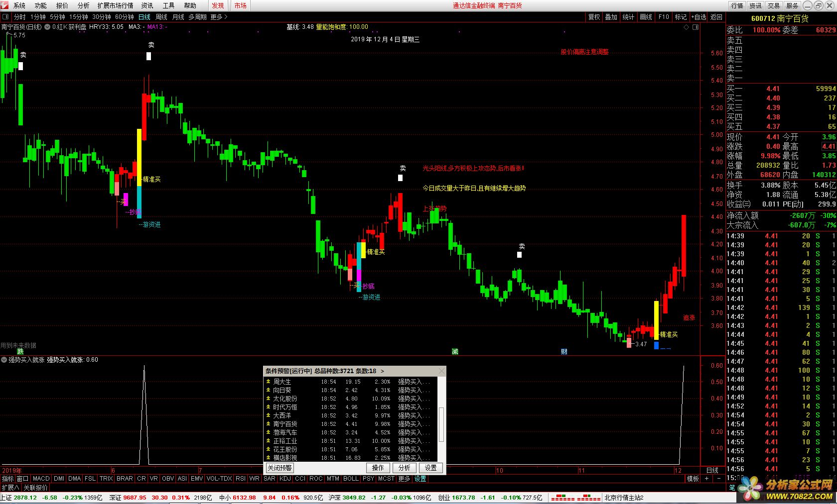Screen dimensions: 837x504
Task: Open the 更多 indicators dropdown at bottom
Action: pyautogui.click(x=404, y=479)
